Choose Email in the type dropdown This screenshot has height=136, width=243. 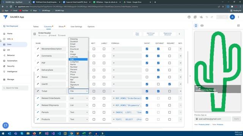point(78,44)
